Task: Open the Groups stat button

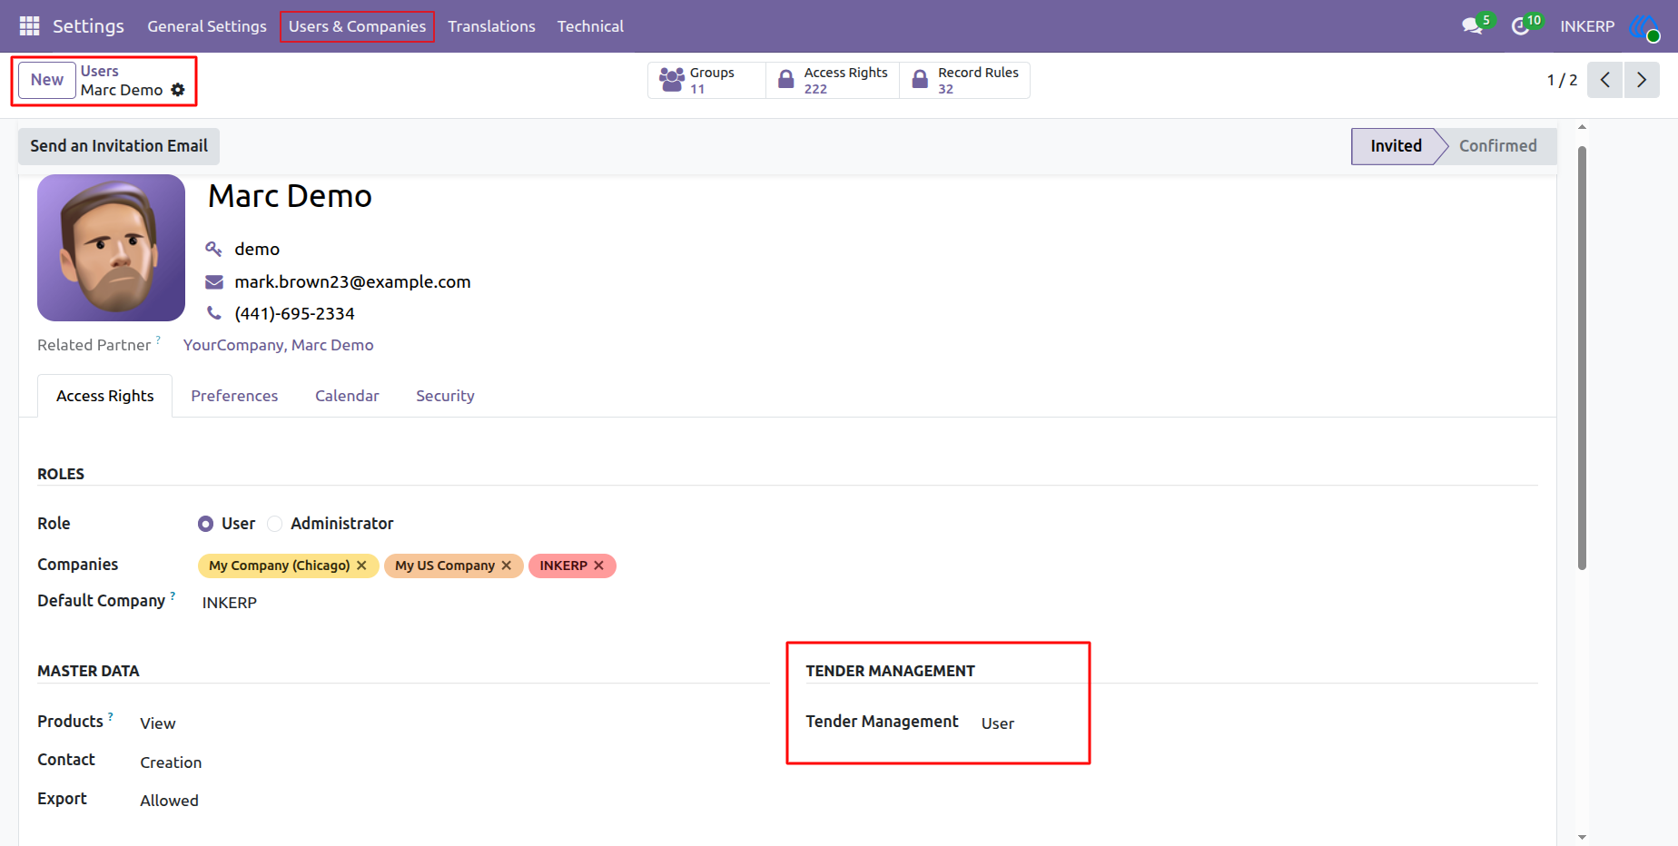Action: (706, 80)
